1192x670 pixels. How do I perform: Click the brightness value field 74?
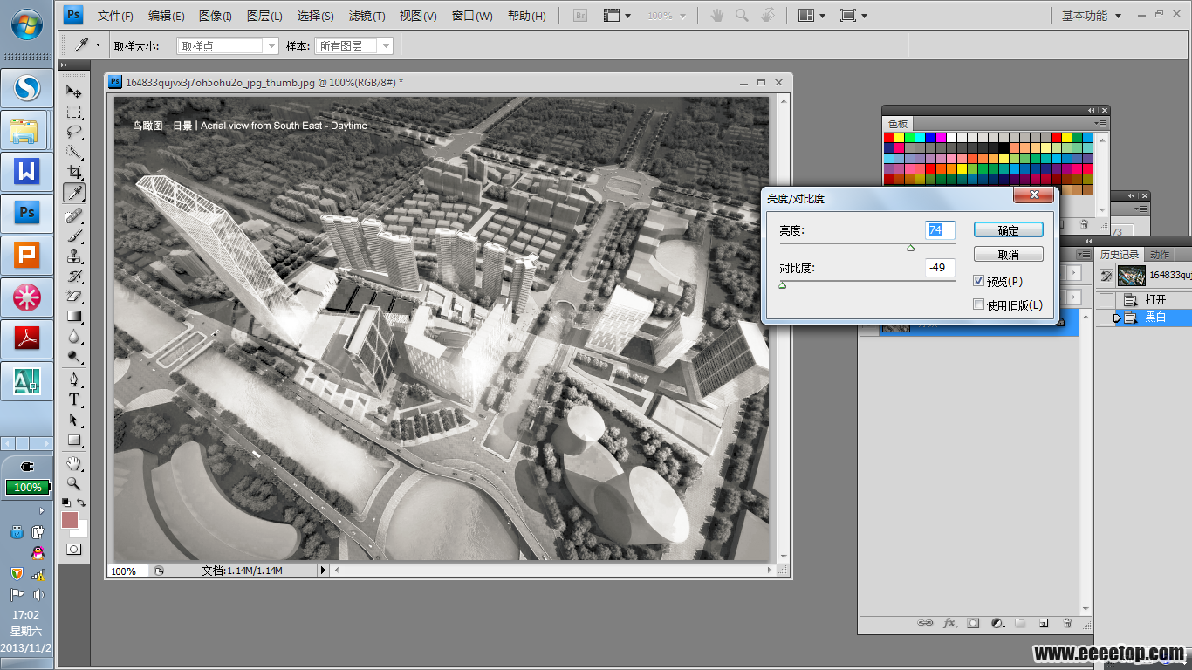940,230
